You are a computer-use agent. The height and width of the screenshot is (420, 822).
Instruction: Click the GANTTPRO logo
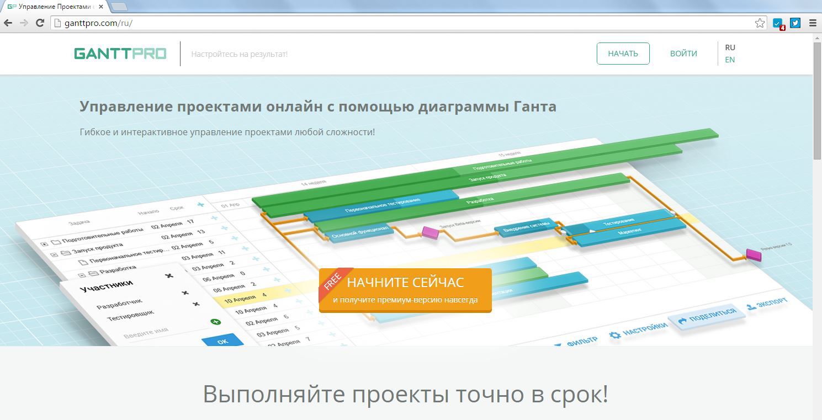pyautogui.click(x=120, y=53)
